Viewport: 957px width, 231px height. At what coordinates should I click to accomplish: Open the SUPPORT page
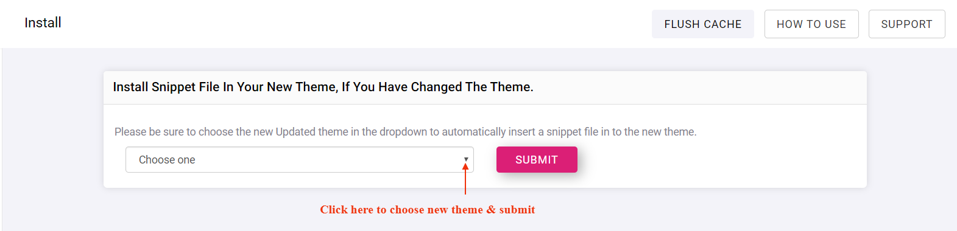(x=906, y=24)
